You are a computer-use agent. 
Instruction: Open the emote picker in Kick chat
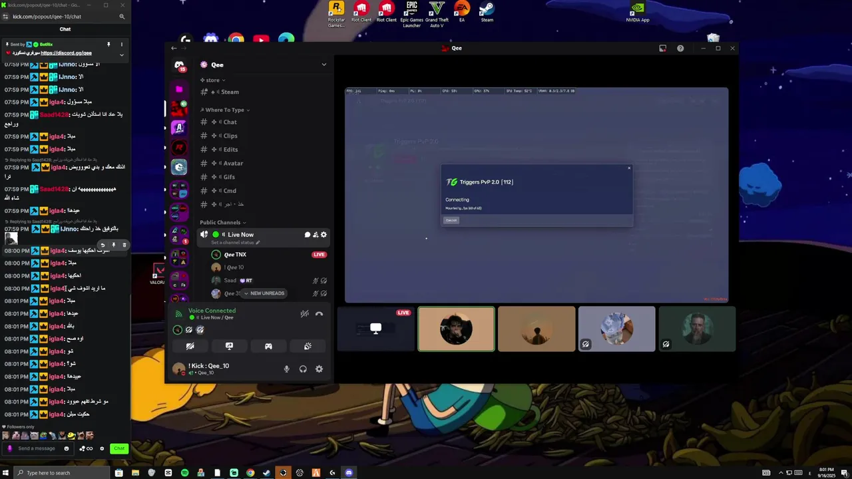click(x=66, y=448)
